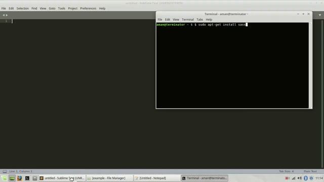Switch to Untitled - Notepad taskbar button

157,178
